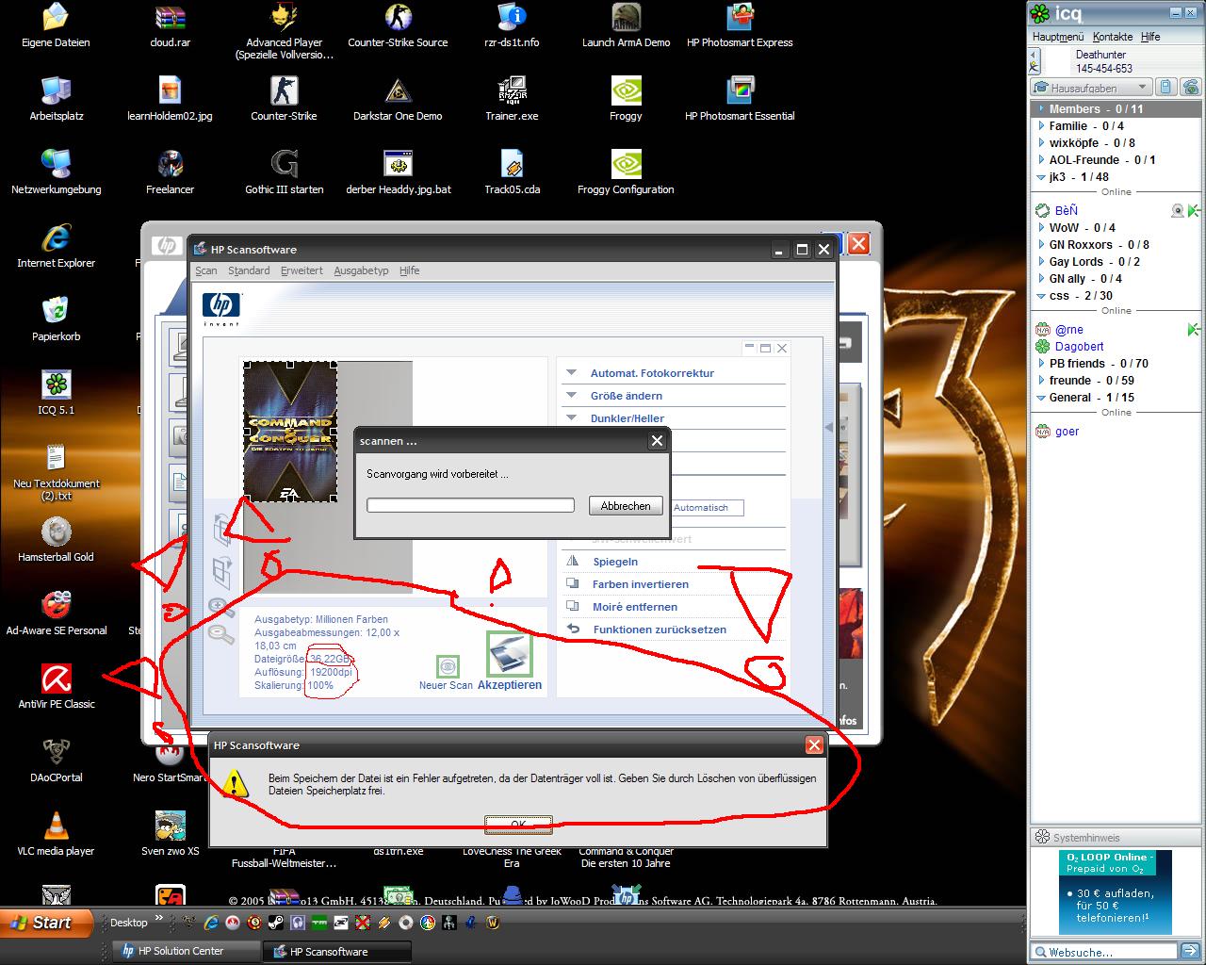Click the zoom-out magnifier in HP Scansoftware
The height and width of the screenshot is (965, 1206).
tap(220, 634)
